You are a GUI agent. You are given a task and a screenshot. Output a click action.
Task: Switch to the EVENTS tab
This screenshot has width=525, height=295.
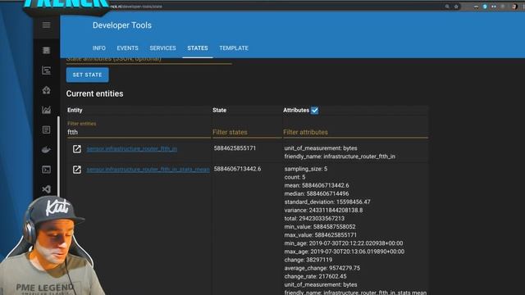[128, 48]
